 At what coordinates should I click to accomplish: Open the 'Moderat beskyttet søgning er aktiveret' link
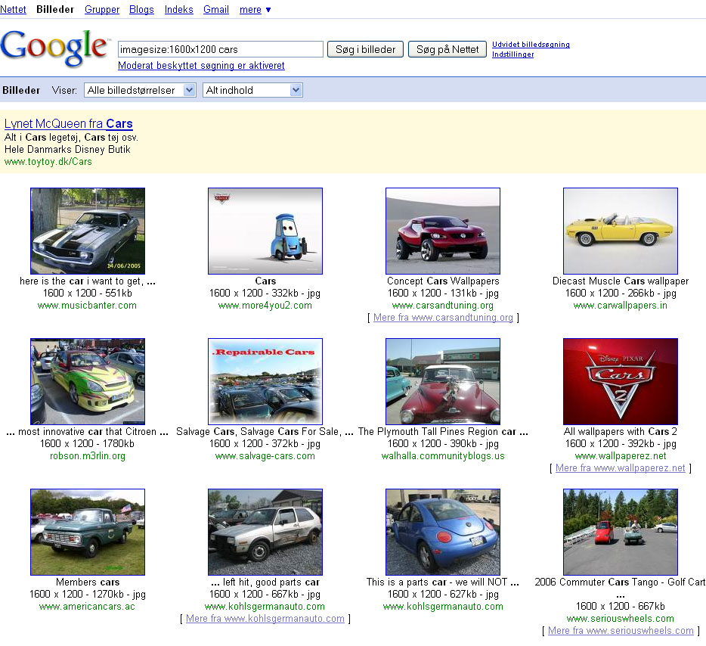pos(201,66)
